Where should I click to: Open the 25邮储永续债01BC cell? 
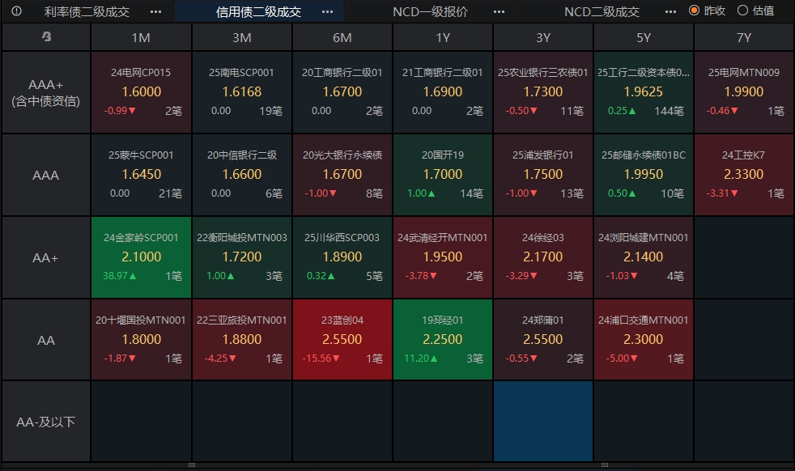click(644, 175)
